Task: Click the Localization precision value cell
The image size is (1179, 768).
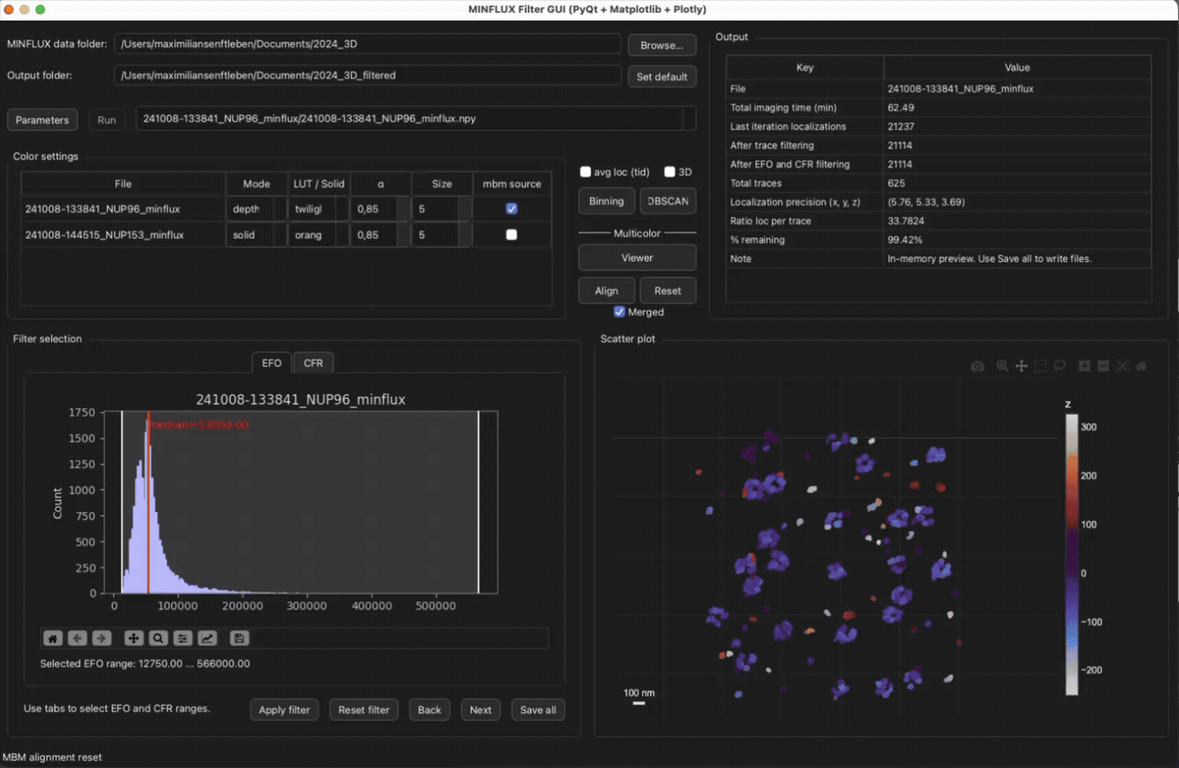Action: [1017, 202]
